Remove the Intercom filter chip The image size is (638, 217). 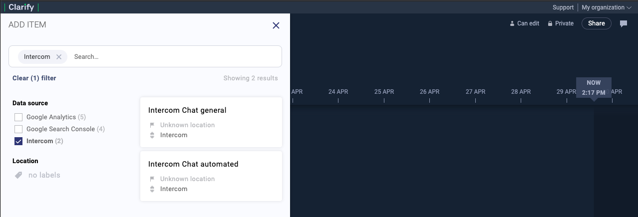[59, 57]
